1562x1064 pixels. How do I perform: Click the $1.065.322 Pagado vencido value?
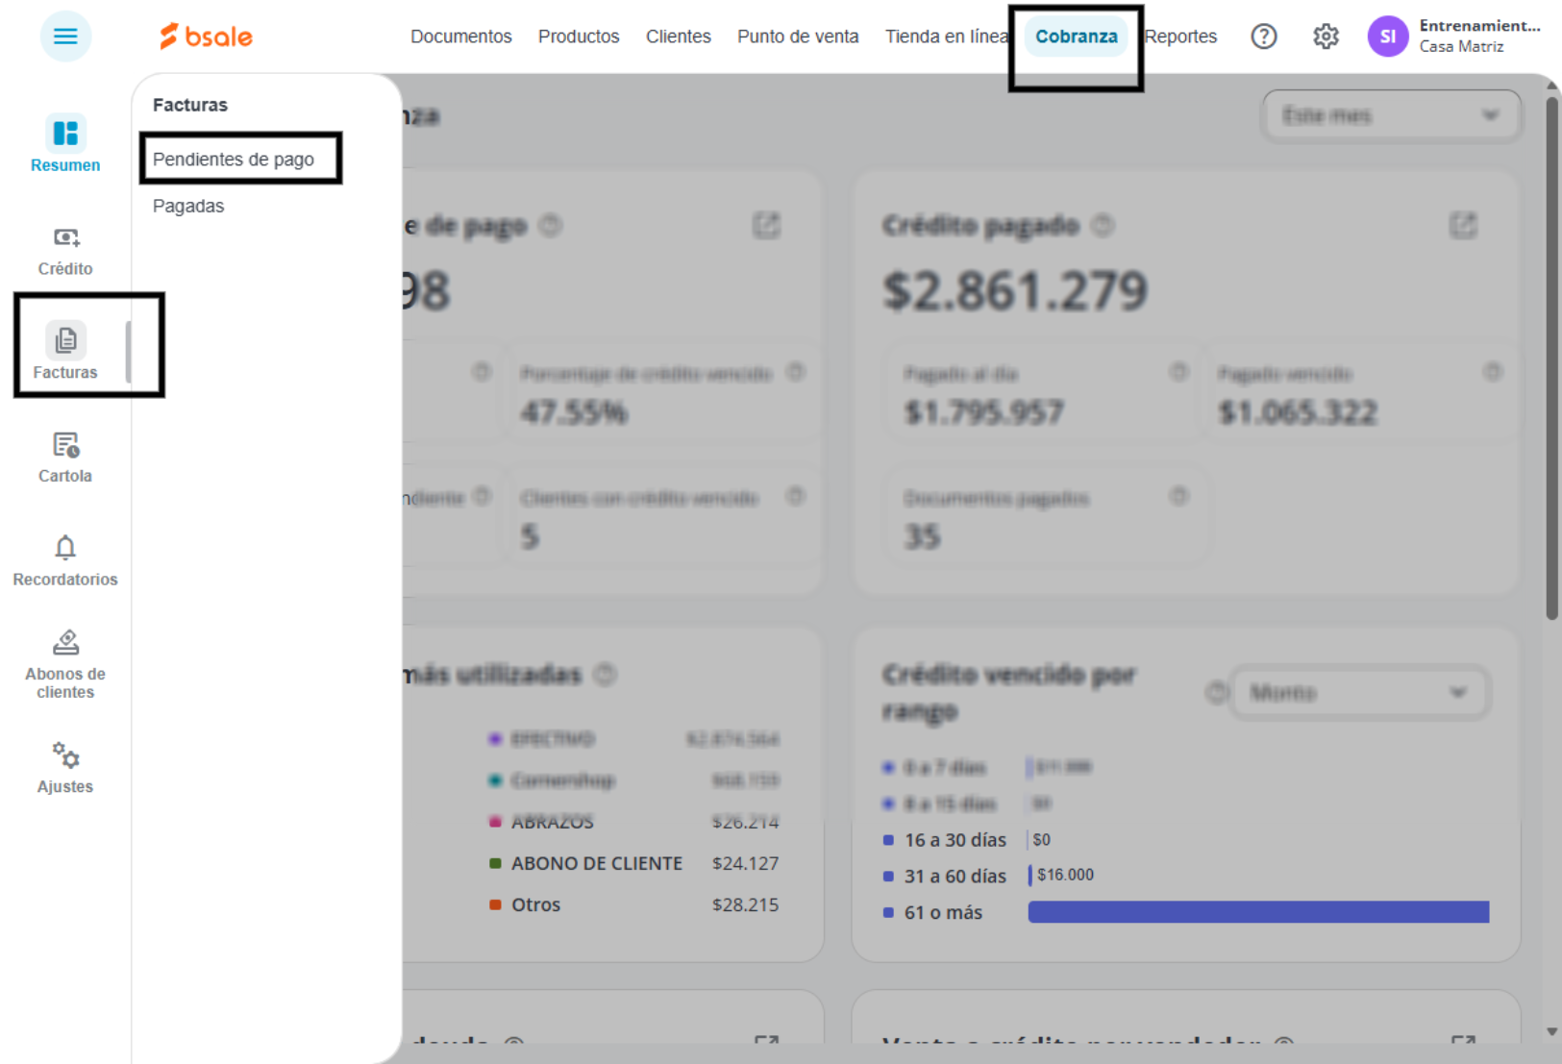pyautogui.click(x=1298, y=412)
